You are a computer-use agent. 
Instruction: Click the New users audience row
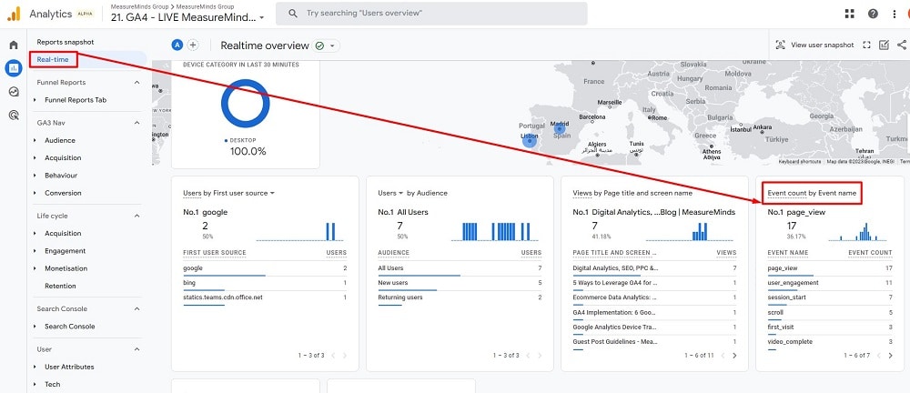coord(460,283)
